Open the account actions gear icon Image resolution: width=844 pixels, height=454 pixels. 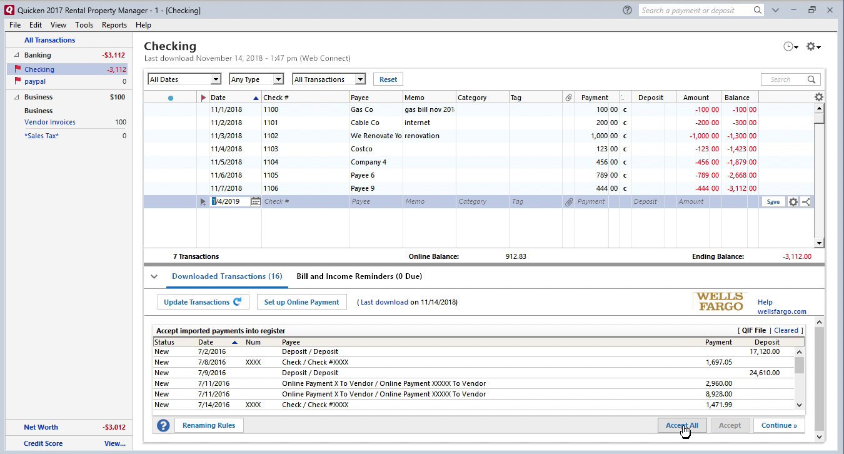click(812, 47)
